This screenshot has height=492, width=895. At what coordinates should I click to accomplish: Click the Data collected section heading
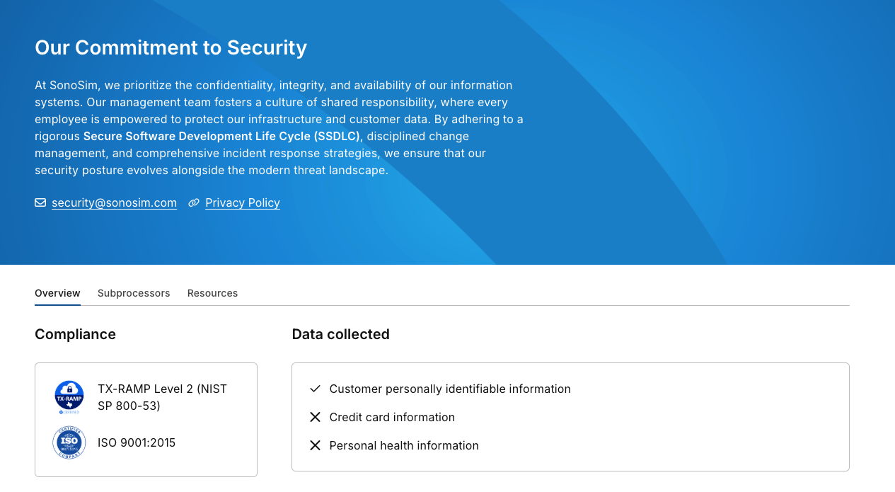click(x=340, y=334)
